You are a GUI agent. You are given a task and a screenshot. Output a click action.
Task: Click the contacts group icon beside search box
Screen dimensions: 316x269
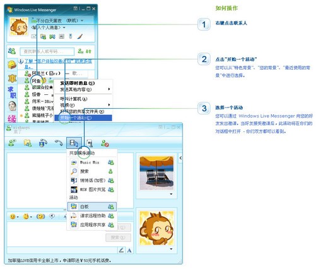[x=12, y=51]
